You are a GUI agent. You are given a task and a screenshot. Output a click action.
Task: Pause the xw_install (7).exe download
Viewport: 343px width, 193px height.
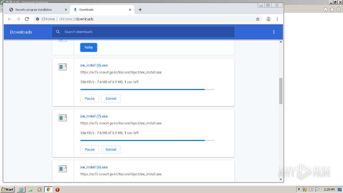(x=90, y=150)
